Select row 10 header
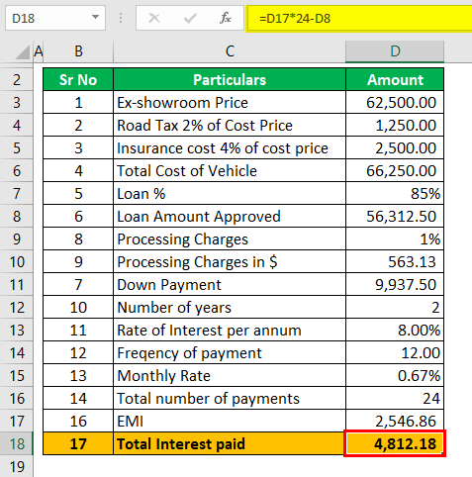Viewport: 472px width, 477px height. click(17, 262)
